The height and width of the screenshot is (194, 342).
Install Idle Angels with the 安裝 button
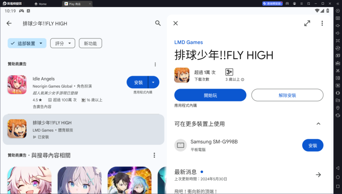[x=137, y=82]
